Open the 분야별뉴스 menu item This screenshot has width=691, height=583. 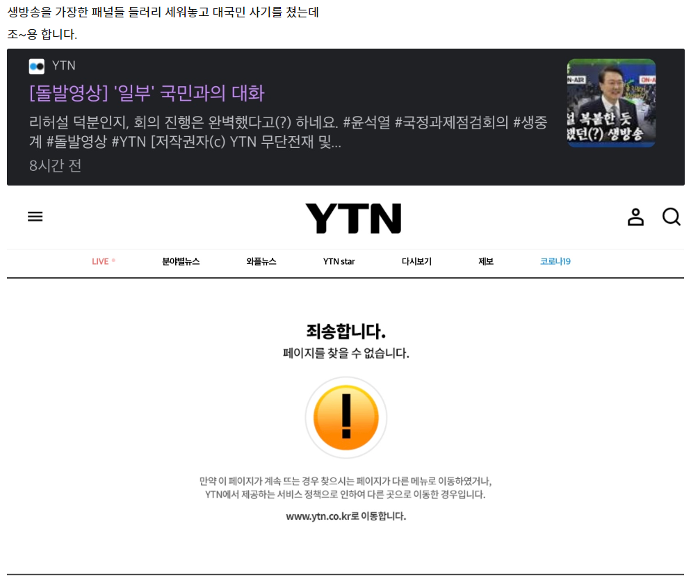pos(181,261)
